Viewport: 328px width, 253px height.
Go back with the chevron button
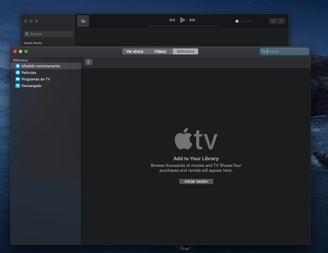(89, 62)
